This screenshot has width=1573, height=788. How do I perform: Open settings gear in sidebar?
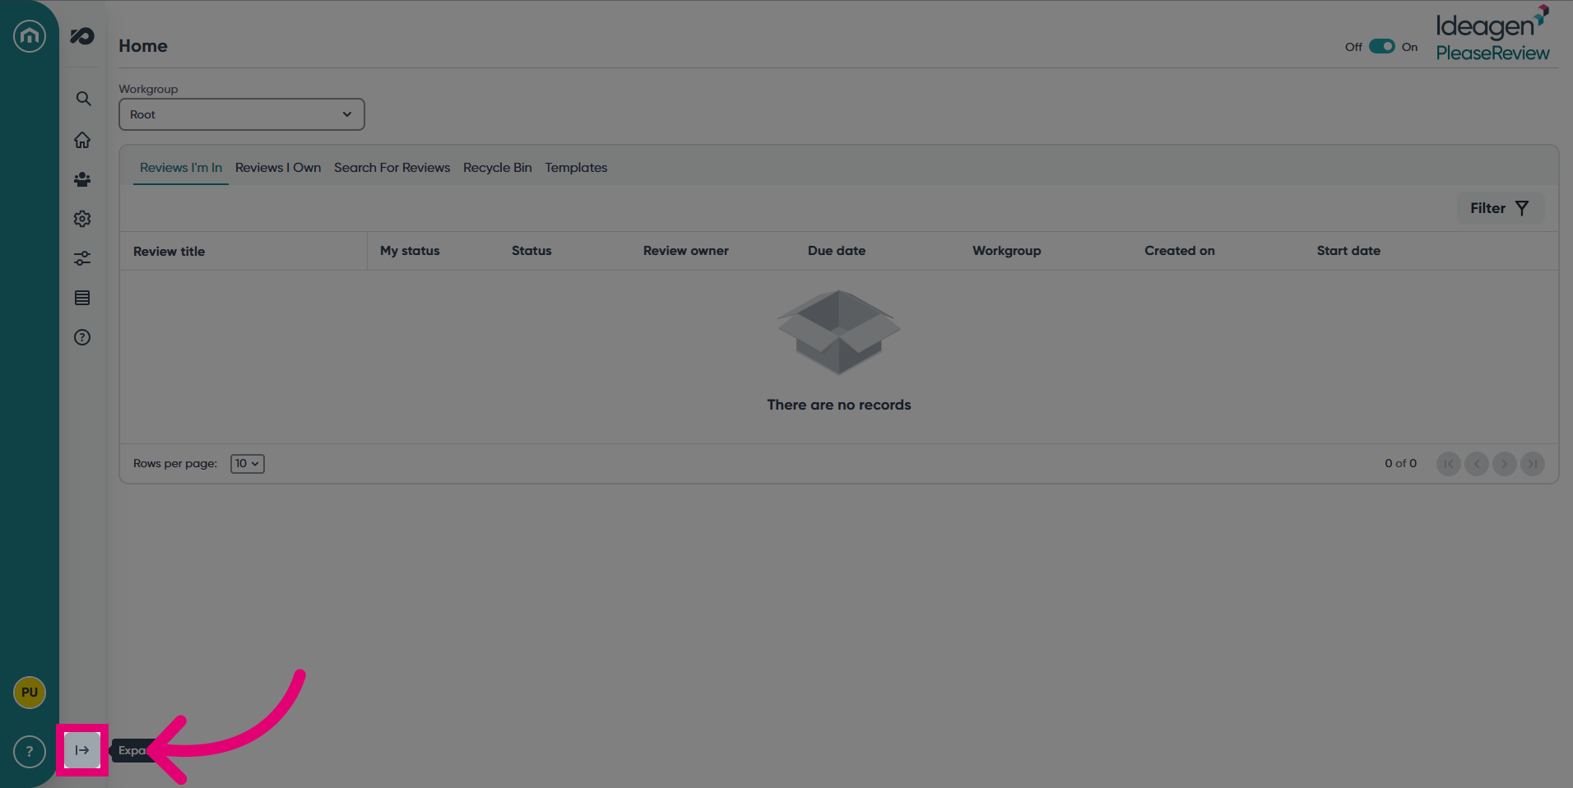coord(82,219)
